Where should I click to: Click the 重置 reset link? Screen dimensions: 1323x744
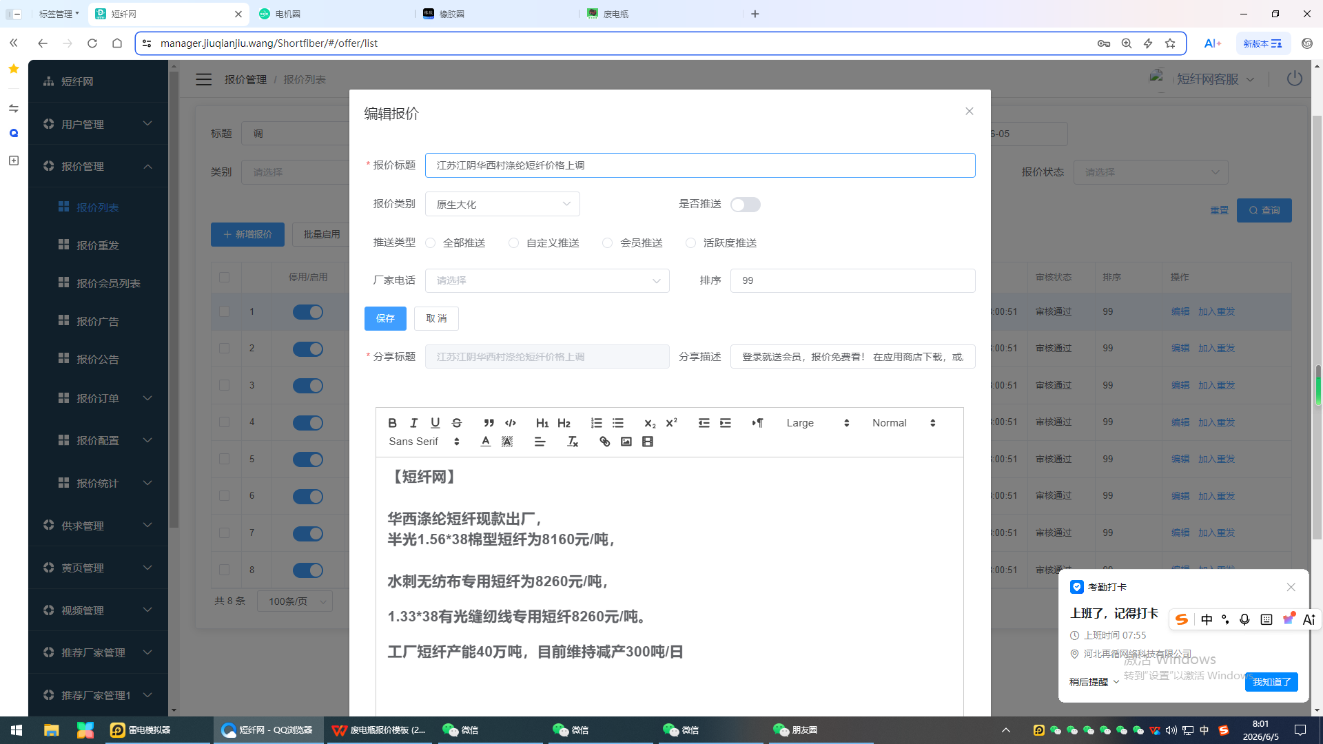point(1220,211)
